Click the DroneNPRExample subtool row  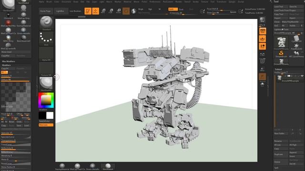pos(290,78)
